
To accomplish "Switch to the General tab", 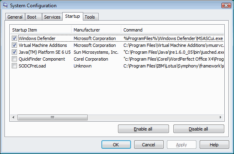I will point(15,17).
